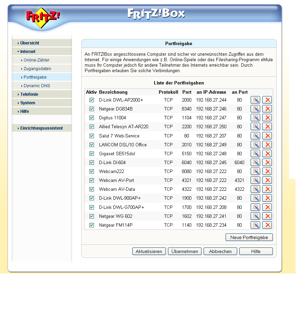Edit the Gigaset SE515dsl entry
301x319 pixels.
(x=255, y=154)
